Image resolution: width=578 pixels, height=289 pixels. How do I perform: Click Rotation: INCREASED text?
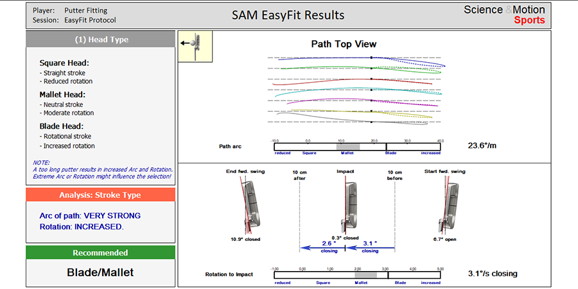click(x=82, y=227)
